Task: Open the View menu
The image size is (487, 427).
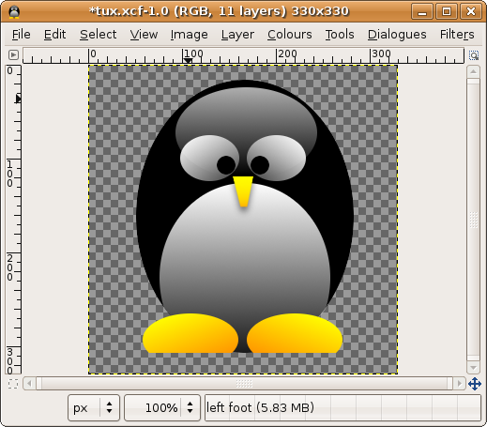Action: [144, 35]
